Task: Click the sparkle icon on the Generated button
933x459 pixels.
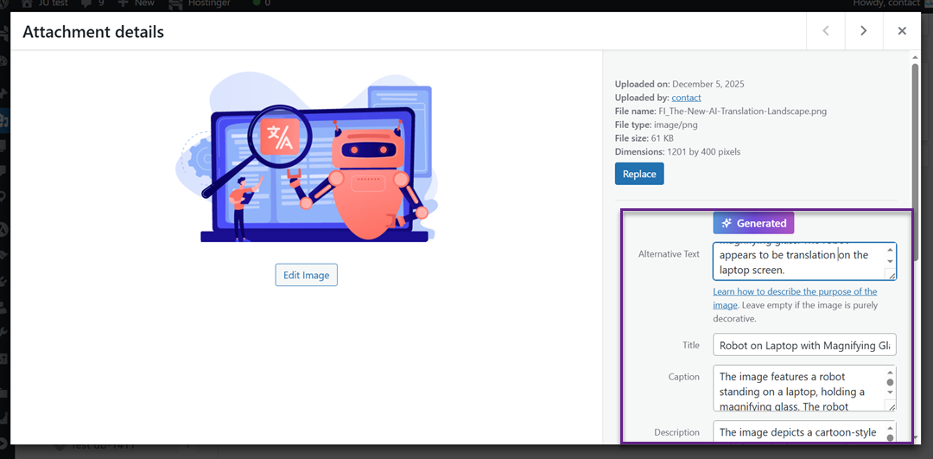Action: click(x=727, y=223)
